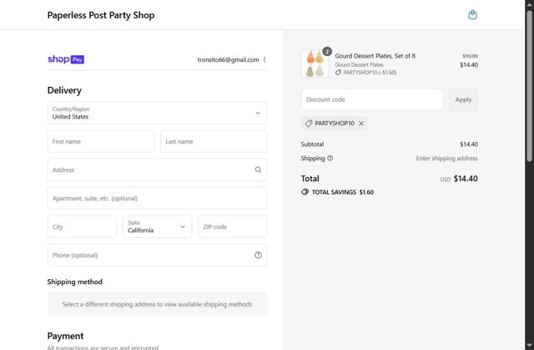
Task: Click the page vertical scrollbar
Action: 530,167
